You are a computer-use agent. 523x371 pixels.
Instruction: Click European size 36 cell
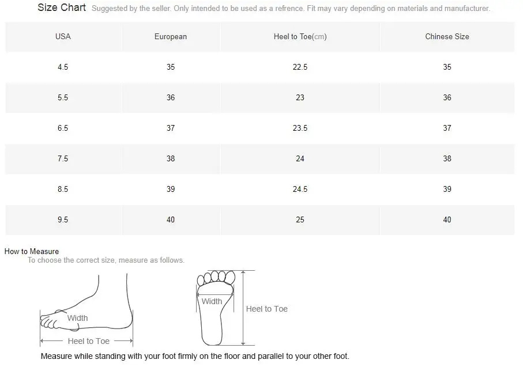pos(171,97)
